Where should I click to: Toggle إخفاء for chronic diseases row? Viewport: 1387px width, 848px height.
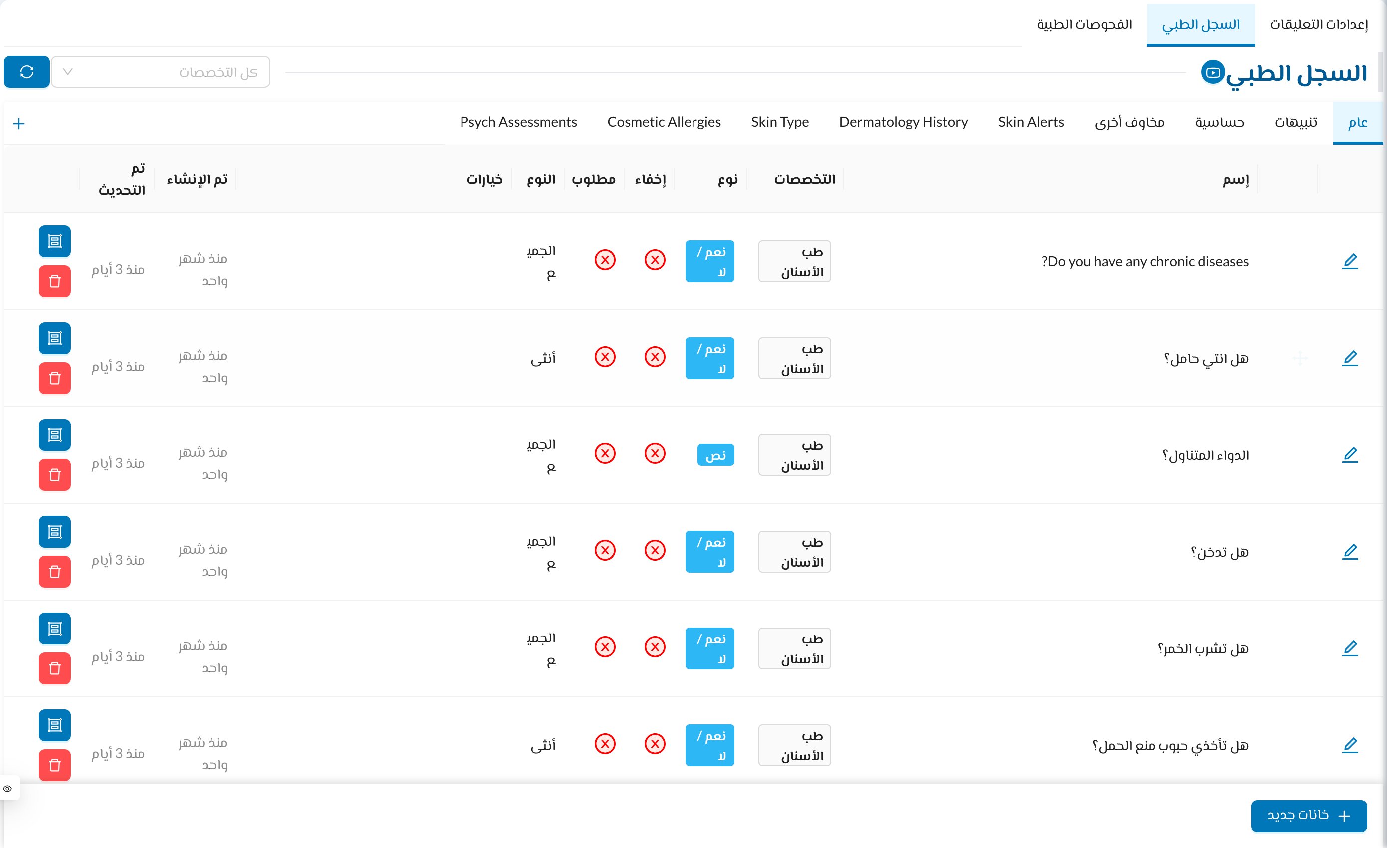click(655, 260)
